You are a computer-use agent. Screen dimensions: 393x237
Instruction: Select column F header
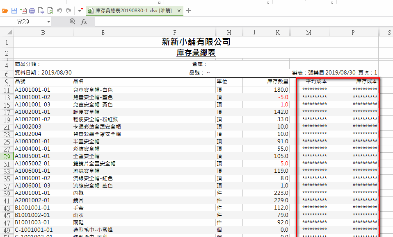coord(175,32)
